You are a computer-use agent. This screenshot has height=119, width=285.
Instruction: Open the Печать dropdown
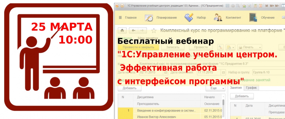tap(250, 47)
